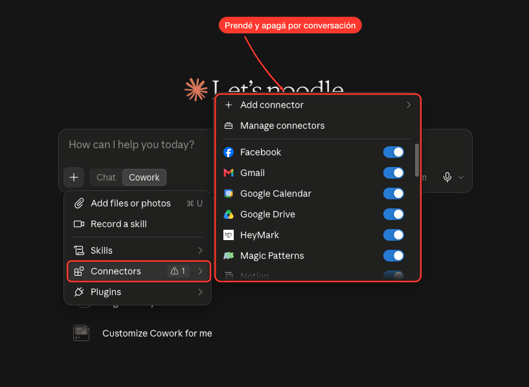Click the paperclip icon for adding files

[79, 203]
